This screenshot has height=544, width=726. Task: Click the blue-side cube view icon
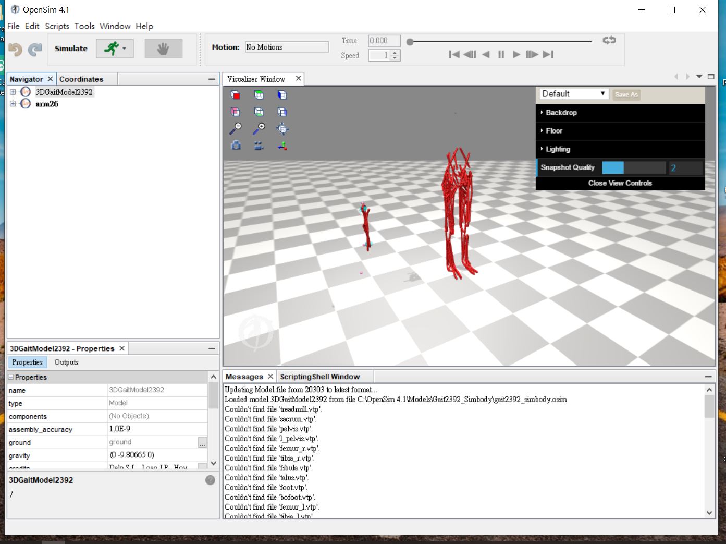[x=282, y=95]
